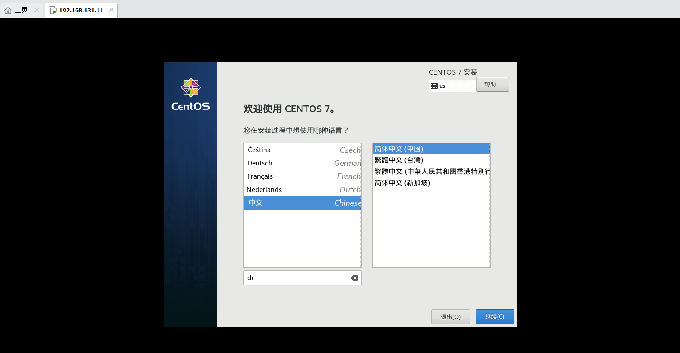Click the CentOS logo in sidebar
Image resolution: width=680 pixels, height=353 pixels.
190,94
